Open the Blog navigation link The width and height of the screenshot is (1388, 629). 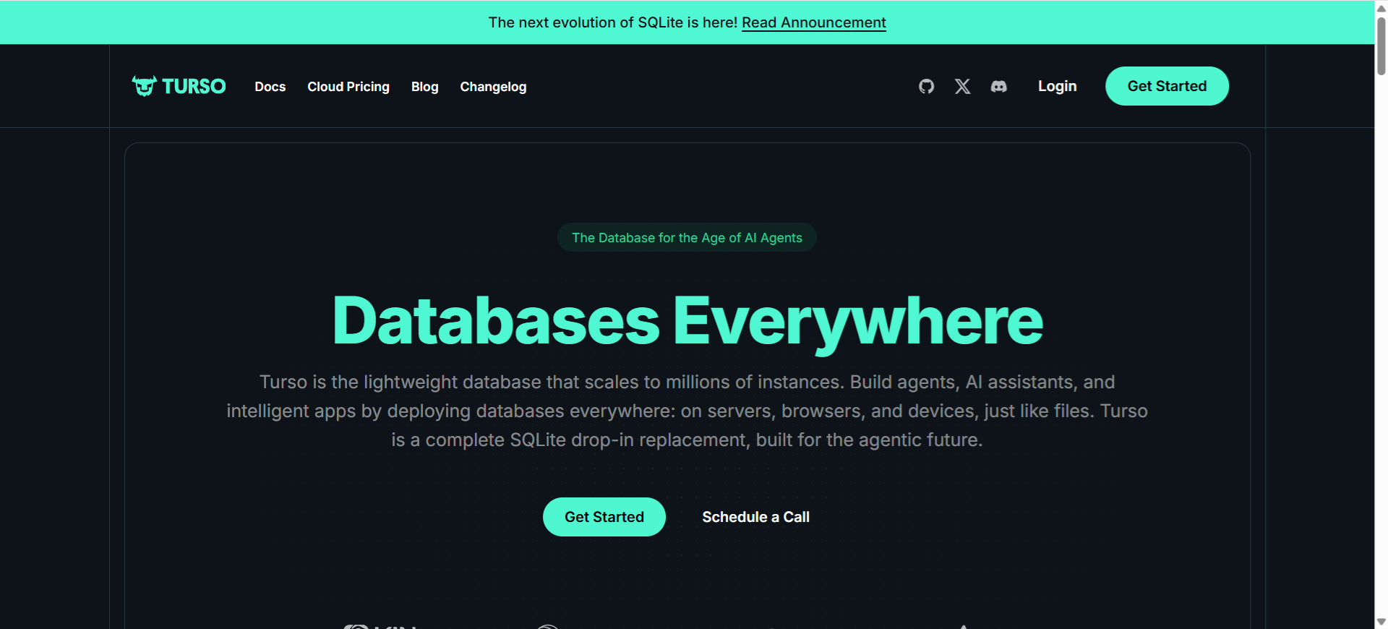point(424,87)
